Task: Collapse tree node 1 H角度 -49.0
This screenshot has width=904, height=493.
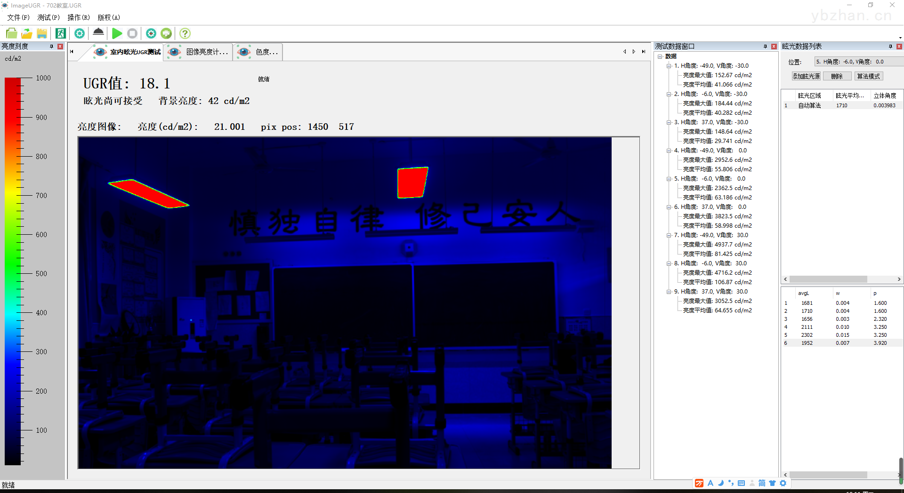Action: coord(669,66)
